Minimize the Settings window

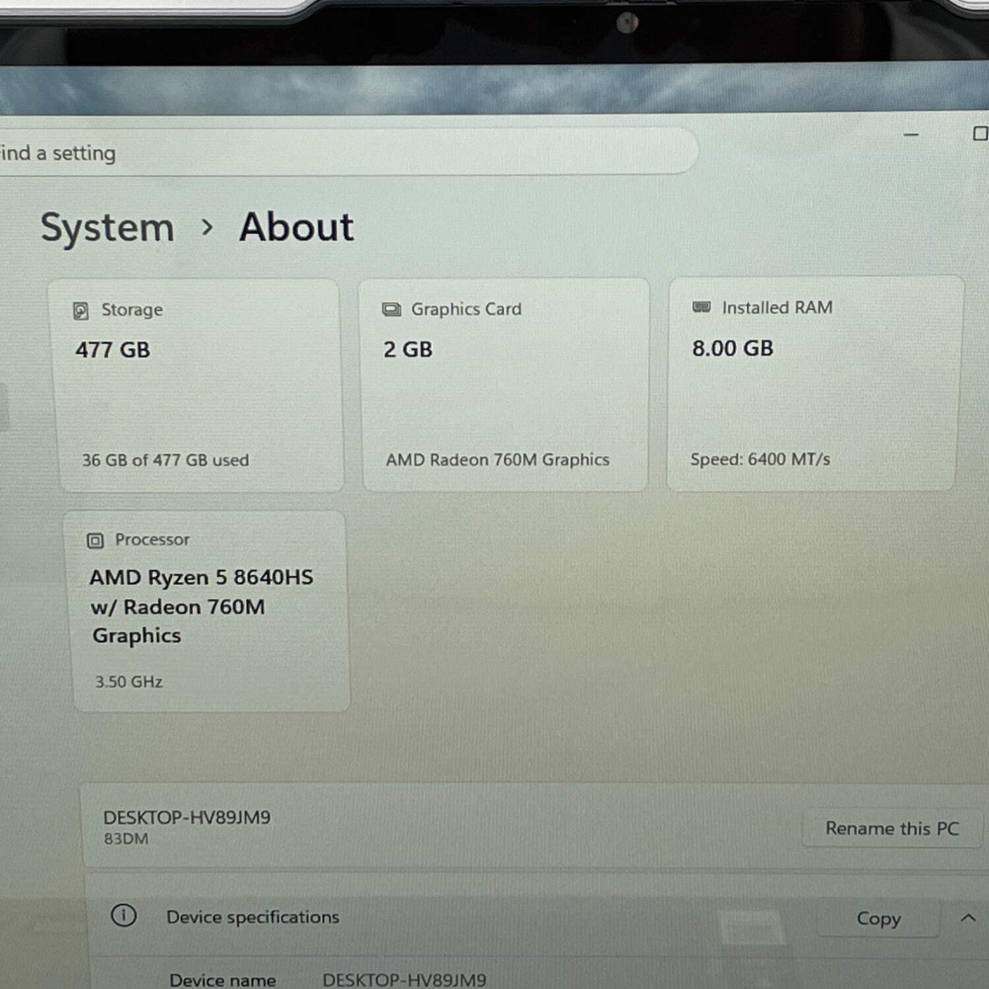tap(911, 135)
